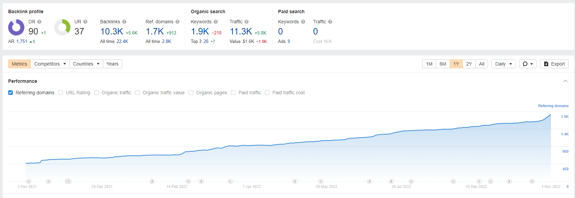The height and width of the screenshot is (198, 575).
Task: Open the Competitors dropdown
Action: [50, 64]
